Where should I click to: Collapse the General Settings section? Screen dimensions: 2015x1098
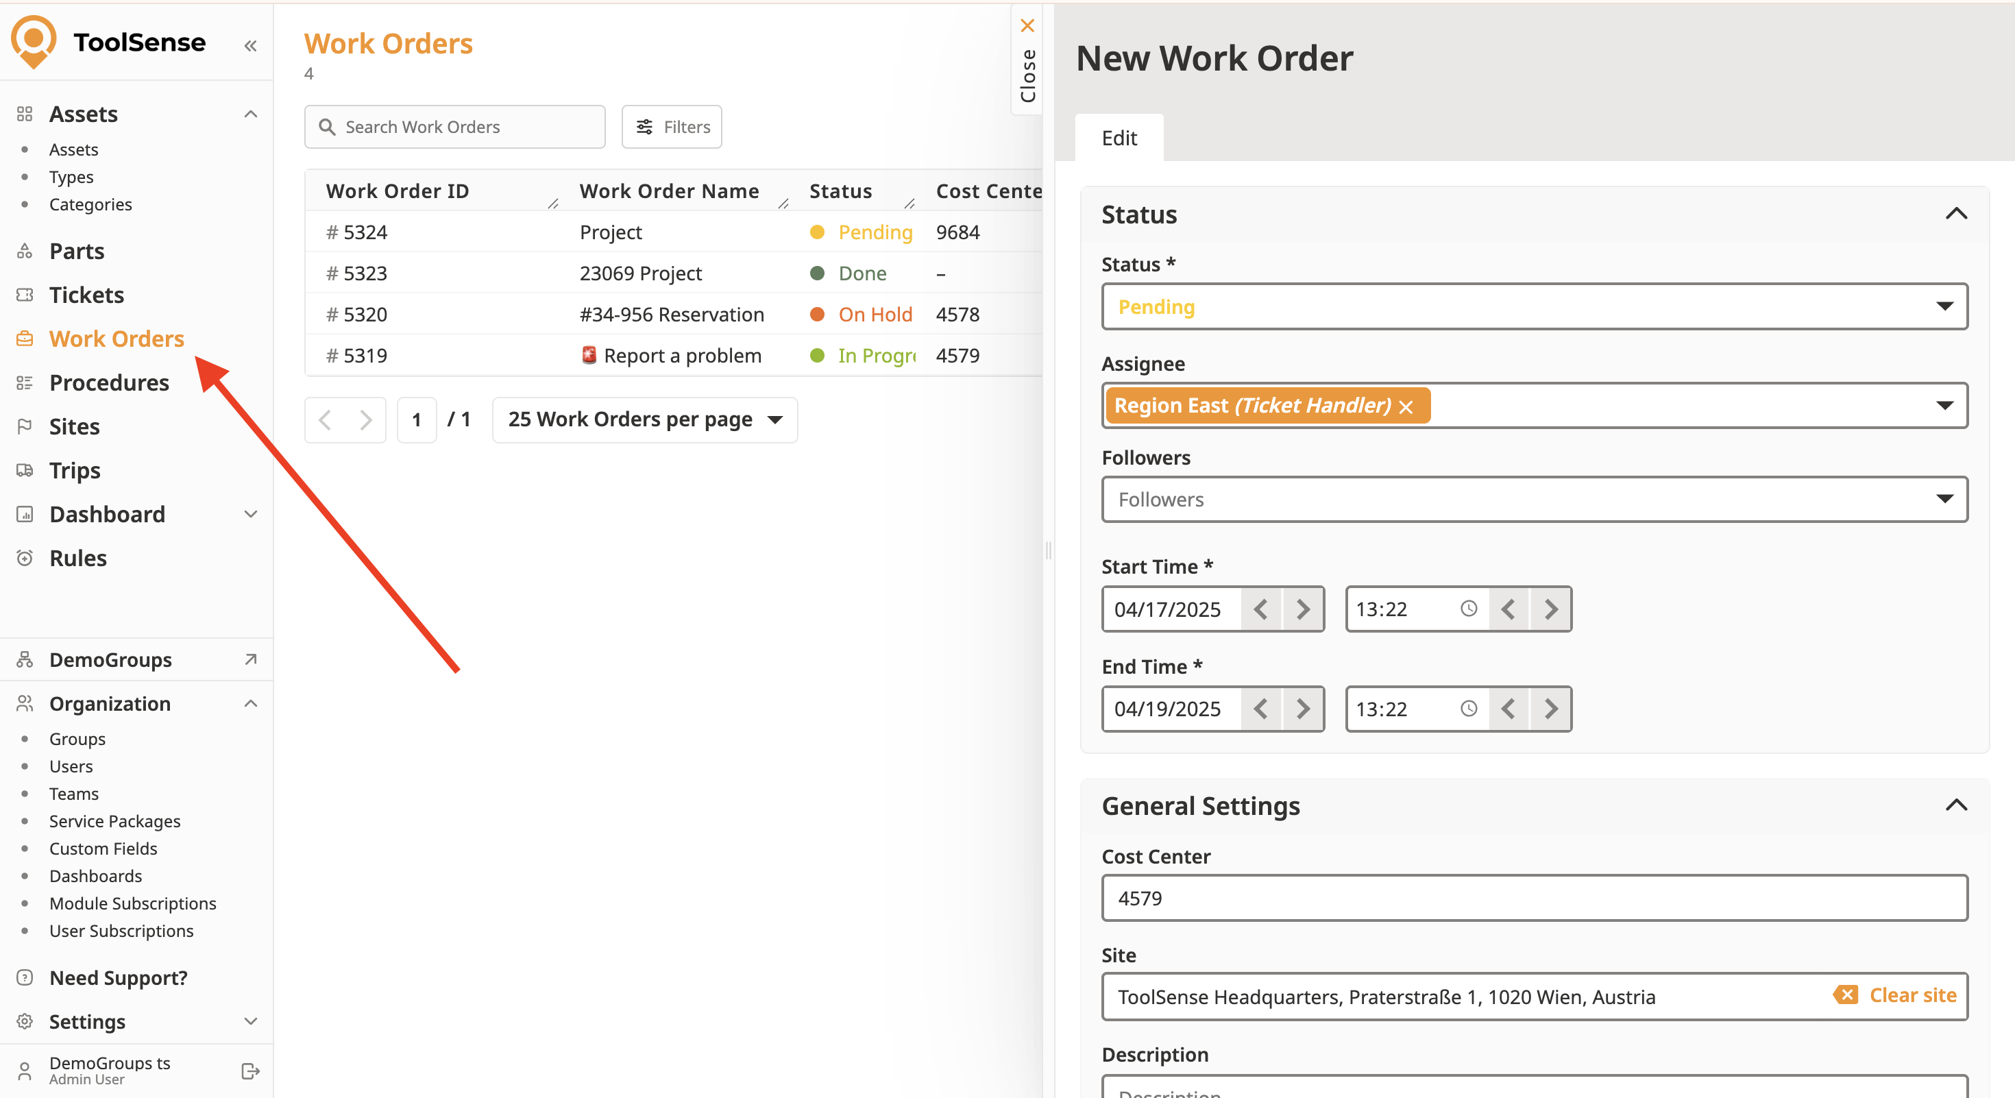pyautogui.click(x=1955, y=805)
